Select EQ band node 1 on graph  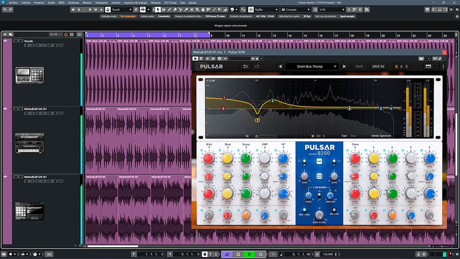point(224,98)
